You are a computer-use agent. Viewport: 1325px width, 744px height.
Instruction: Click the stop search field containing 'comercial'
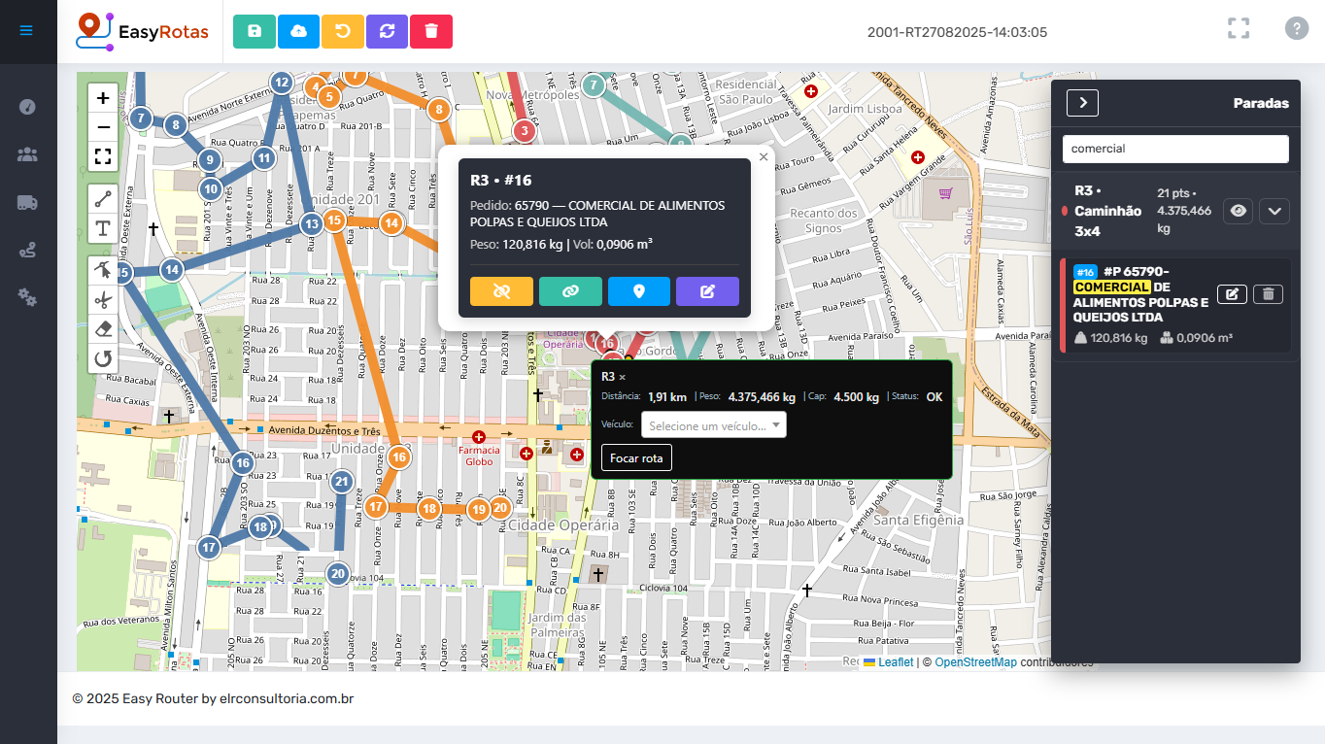pos(1175,149)
